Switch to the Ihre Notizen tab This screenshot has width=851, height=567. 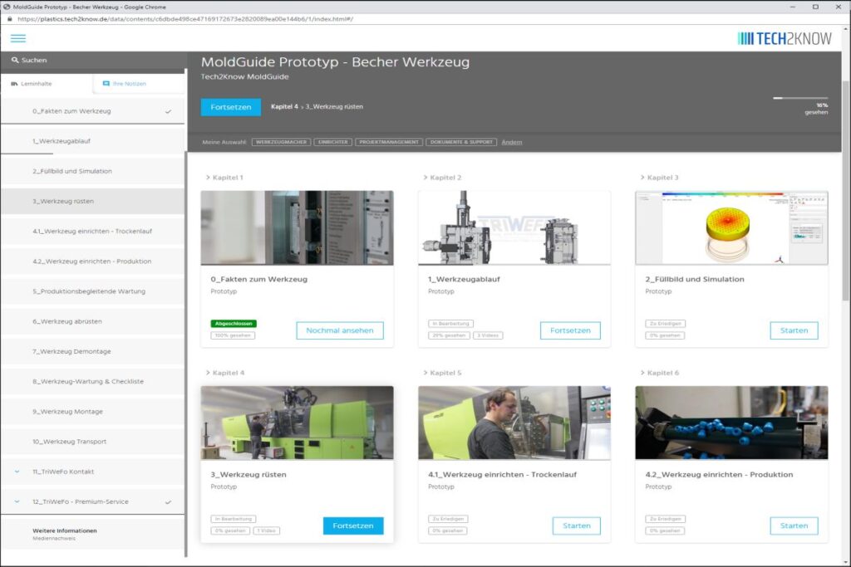(139, 84)
